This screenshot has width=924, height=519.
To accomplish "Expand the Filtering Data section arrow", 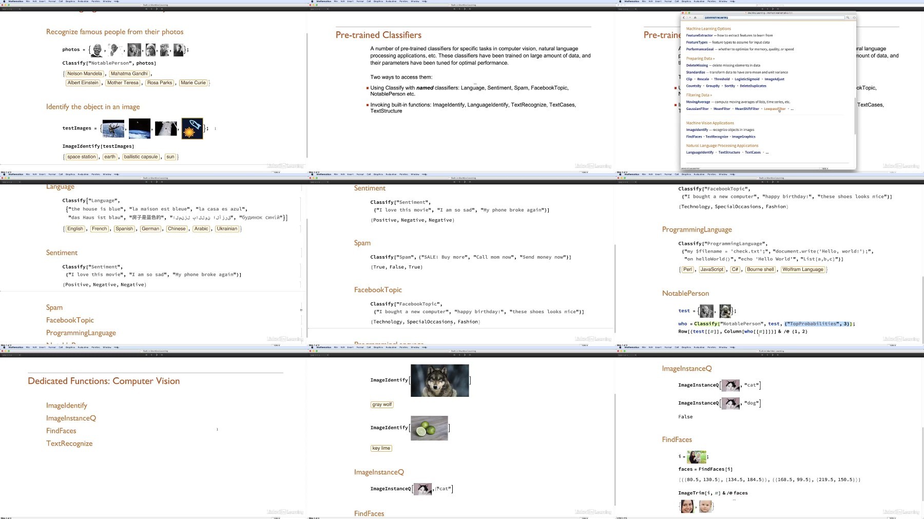I will [x=711, y=95].
